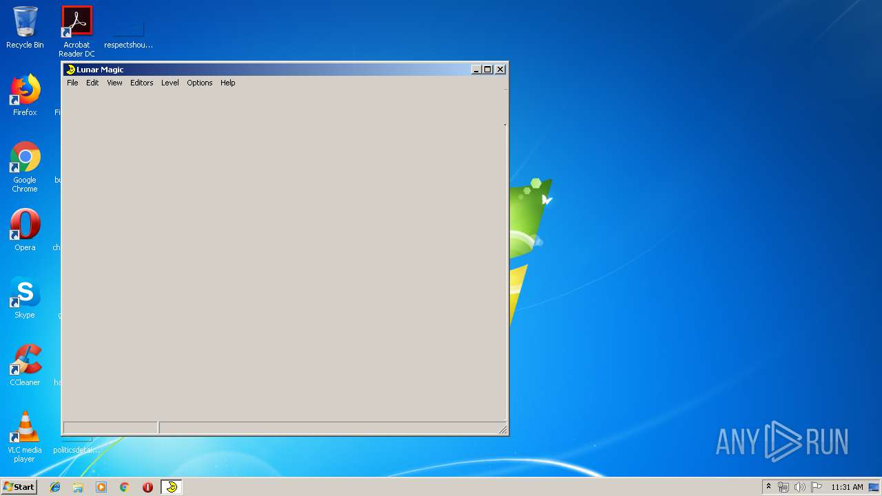Select the Recycle Bin desktop icon
The height and width of the screenshot is (496, 882).
[x=25, y=28]
